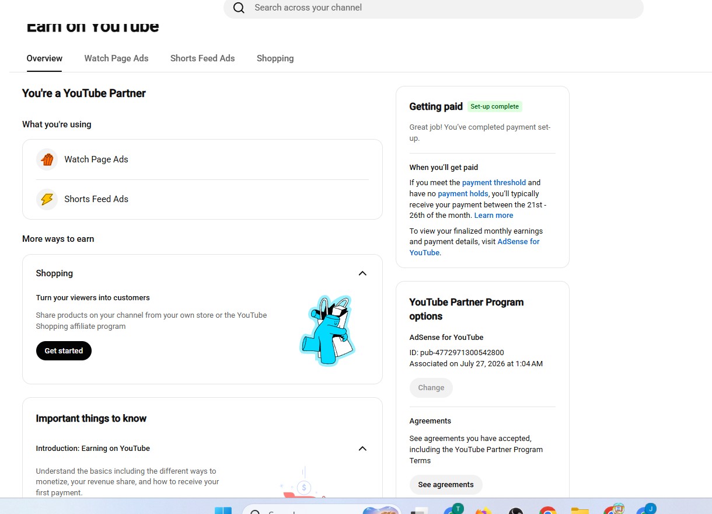Open Firefox from the taskbar
This screenshot has width=712, height=514.
click(483, 510)
